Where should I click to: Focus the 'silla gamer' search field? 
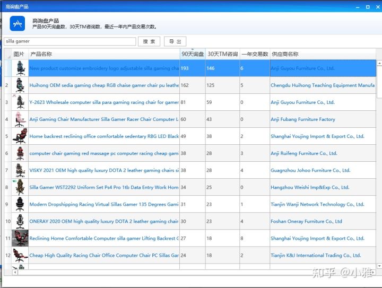[70, 41]
